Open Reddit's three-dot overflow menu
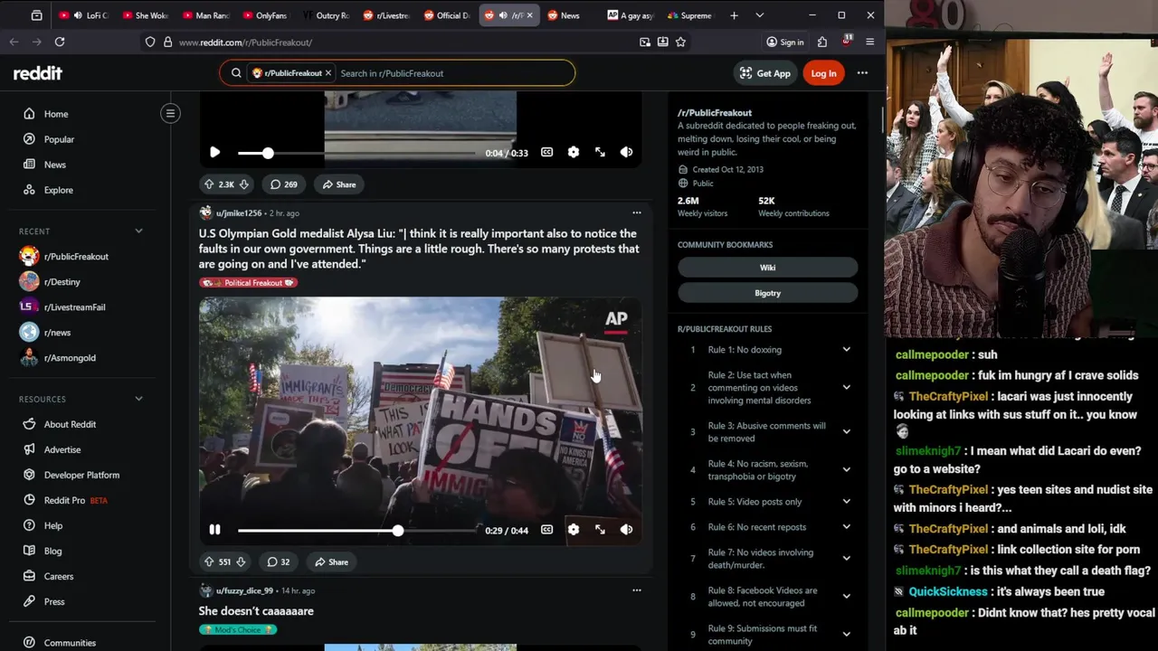The width and height of the screenshot is (1158, 651). coord(862,73)
